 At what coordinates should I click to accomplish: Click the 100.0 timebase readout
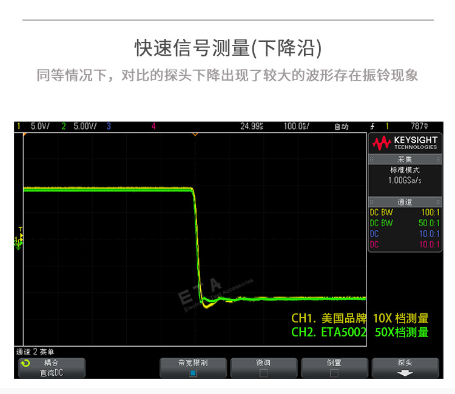[x=296, y=126]
